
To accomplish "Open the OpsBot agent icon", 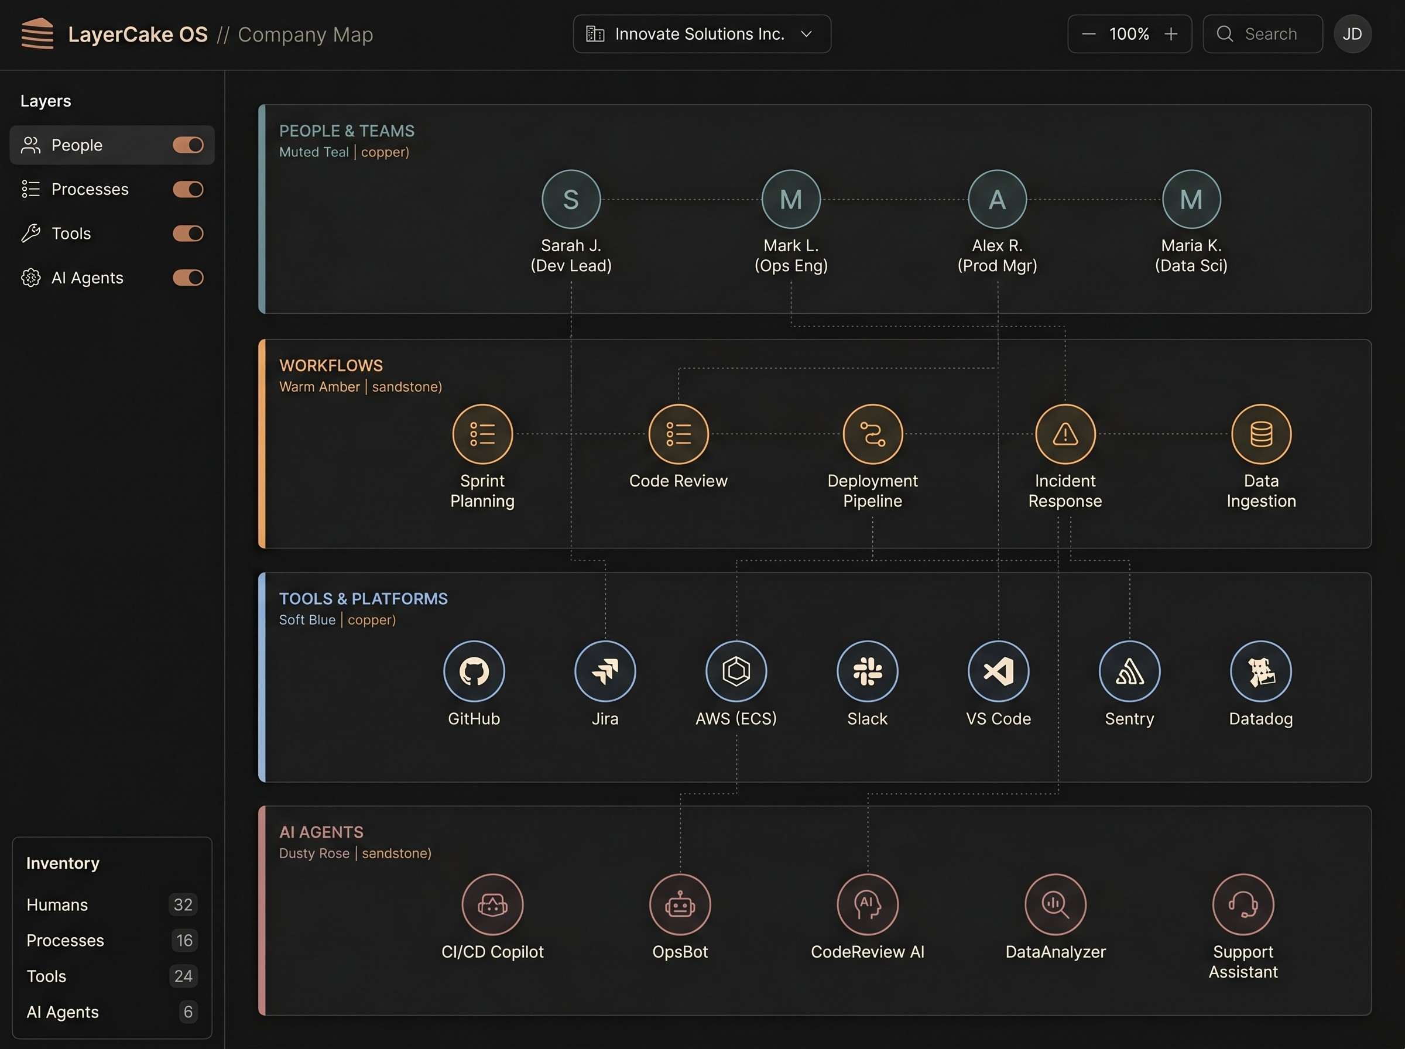I will (680, 904).
